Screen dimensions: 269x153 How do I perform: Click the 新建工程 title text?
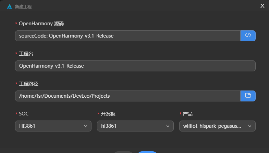23,7
